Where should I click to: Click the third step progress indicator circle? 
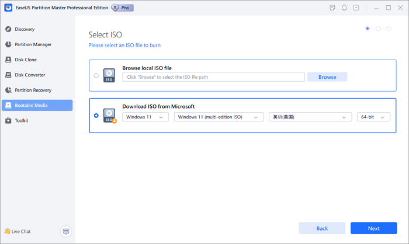[x=389, y=29]
